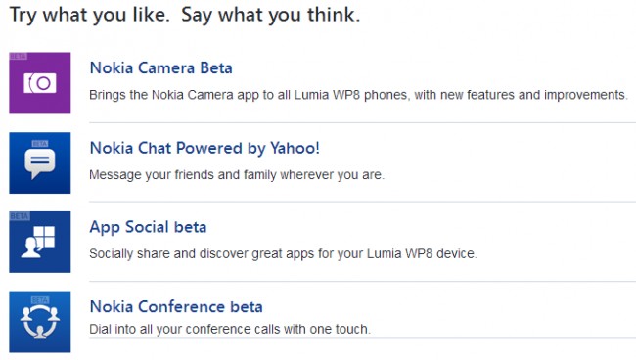Open the App Social beta title link

click(148, 227)
